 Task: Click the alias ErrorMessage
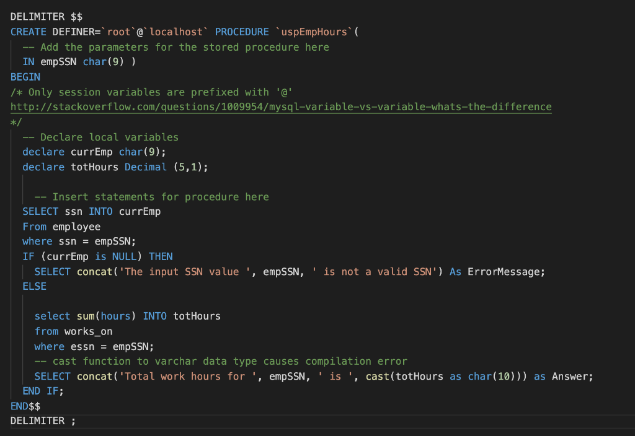504,271
